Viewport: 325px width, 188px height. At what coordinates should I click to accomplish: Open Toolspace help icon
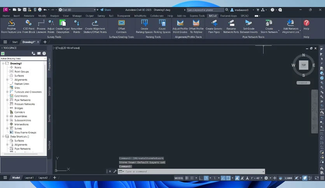44,54
